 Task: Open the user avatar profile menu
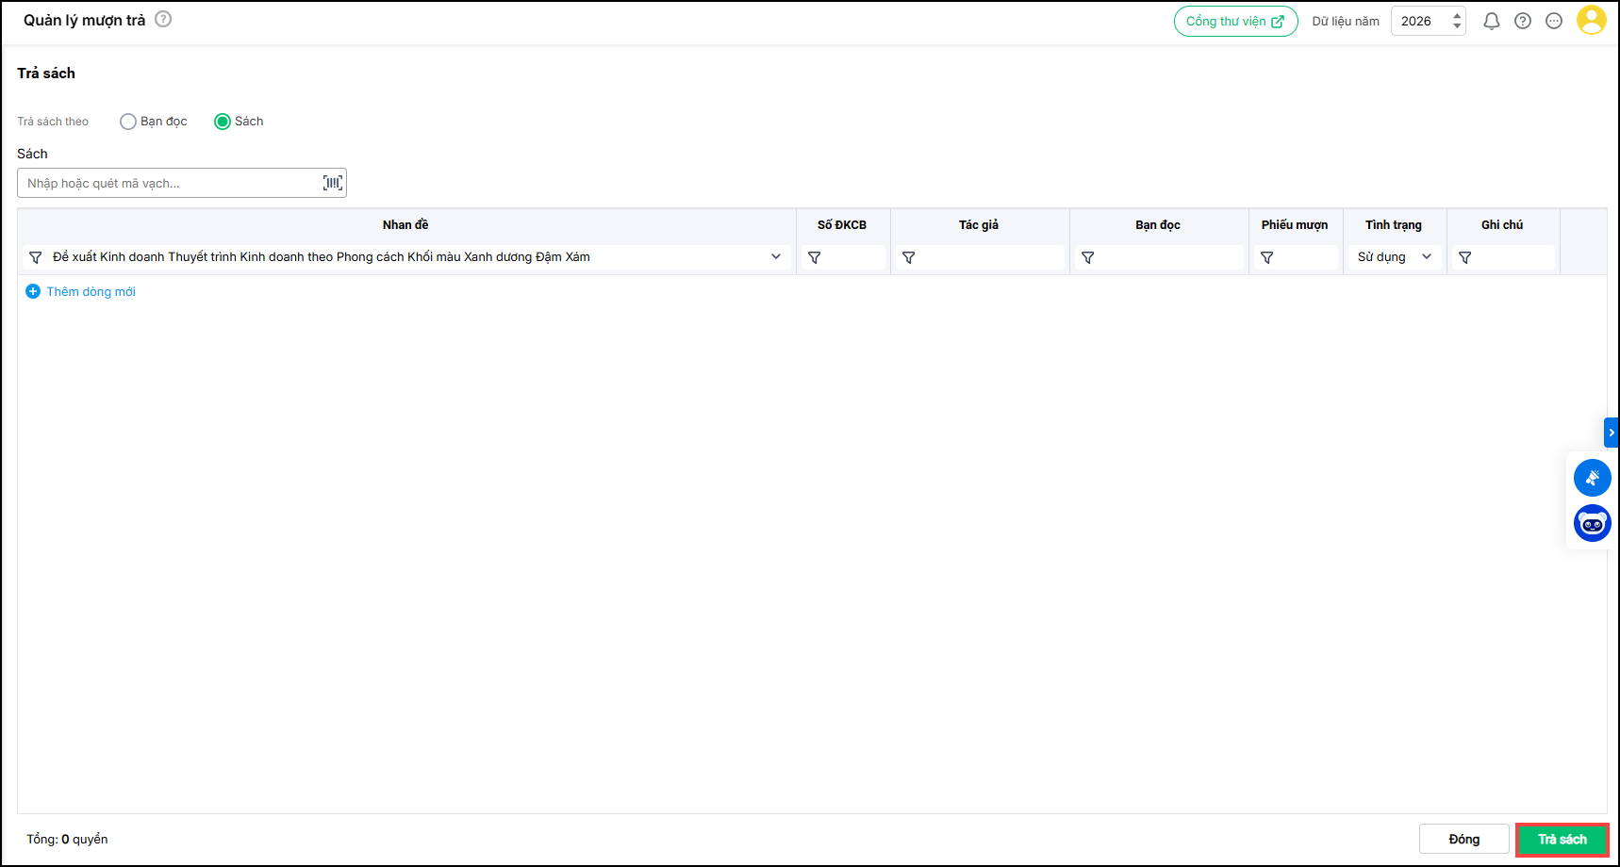1591,20
